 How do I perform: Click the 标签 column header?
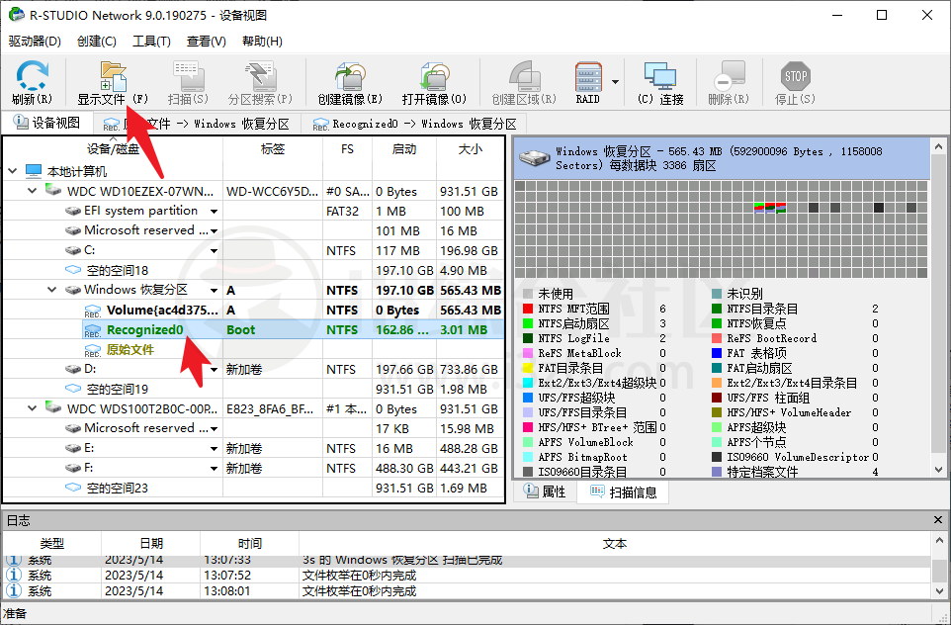tap(273, 148)
